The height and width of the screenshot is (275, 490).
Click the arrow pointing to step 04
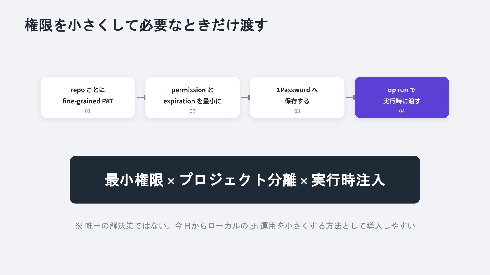(350, 97)
